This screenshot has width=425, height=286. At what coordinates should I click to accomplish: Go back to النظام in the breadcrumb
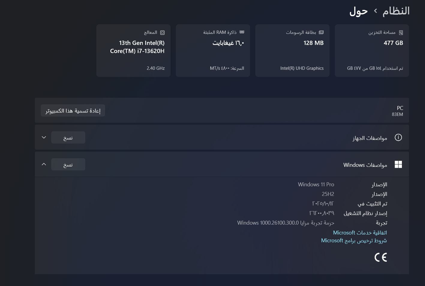pyautogui.click(x=396, y=11)
